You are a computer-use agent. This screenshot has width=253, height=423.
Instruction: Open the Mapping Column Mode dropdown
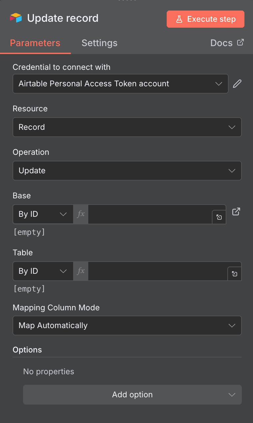[x=127, y=325]
